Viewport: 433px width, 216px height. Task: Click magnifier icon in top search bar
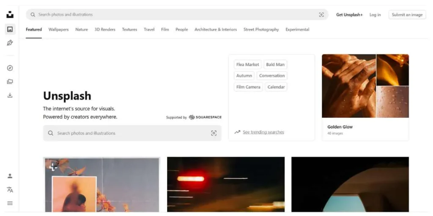click(33, 15)
